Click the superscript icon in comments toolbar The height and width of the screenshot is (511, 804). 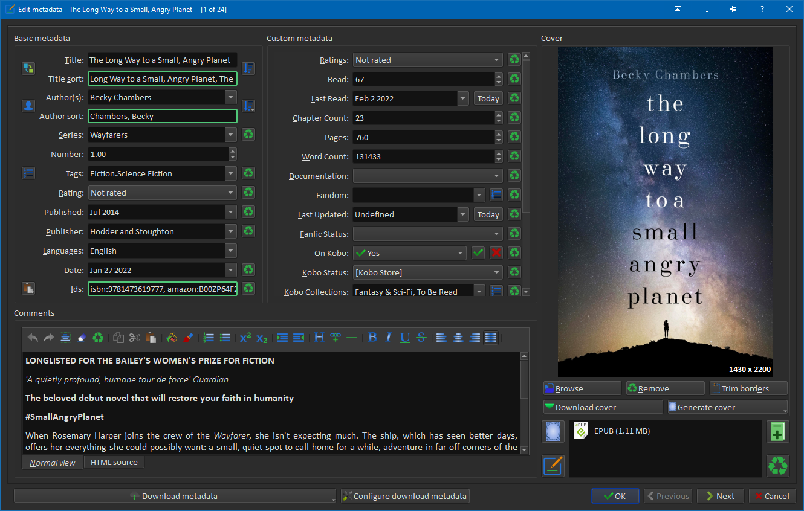pos(245,338)
